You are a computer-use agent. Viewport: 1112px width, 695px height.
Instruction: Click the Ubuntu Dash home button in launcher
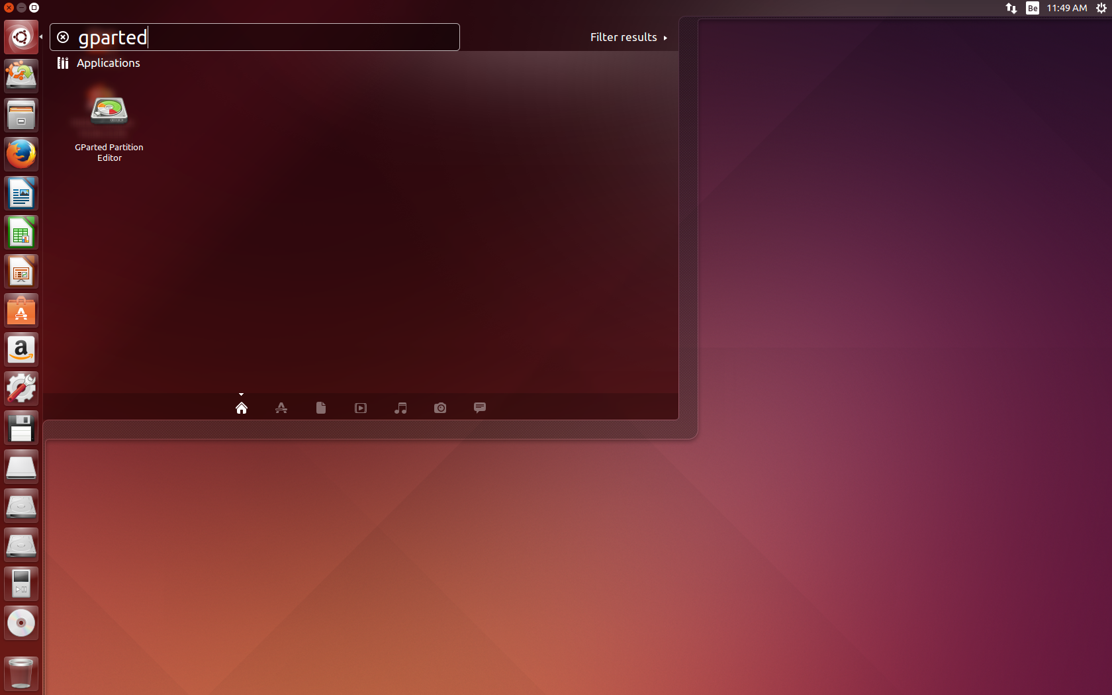click(x=21, y=37)
